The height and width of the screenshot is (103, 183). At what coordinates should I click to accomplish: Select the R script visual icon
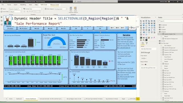point(152,30)
